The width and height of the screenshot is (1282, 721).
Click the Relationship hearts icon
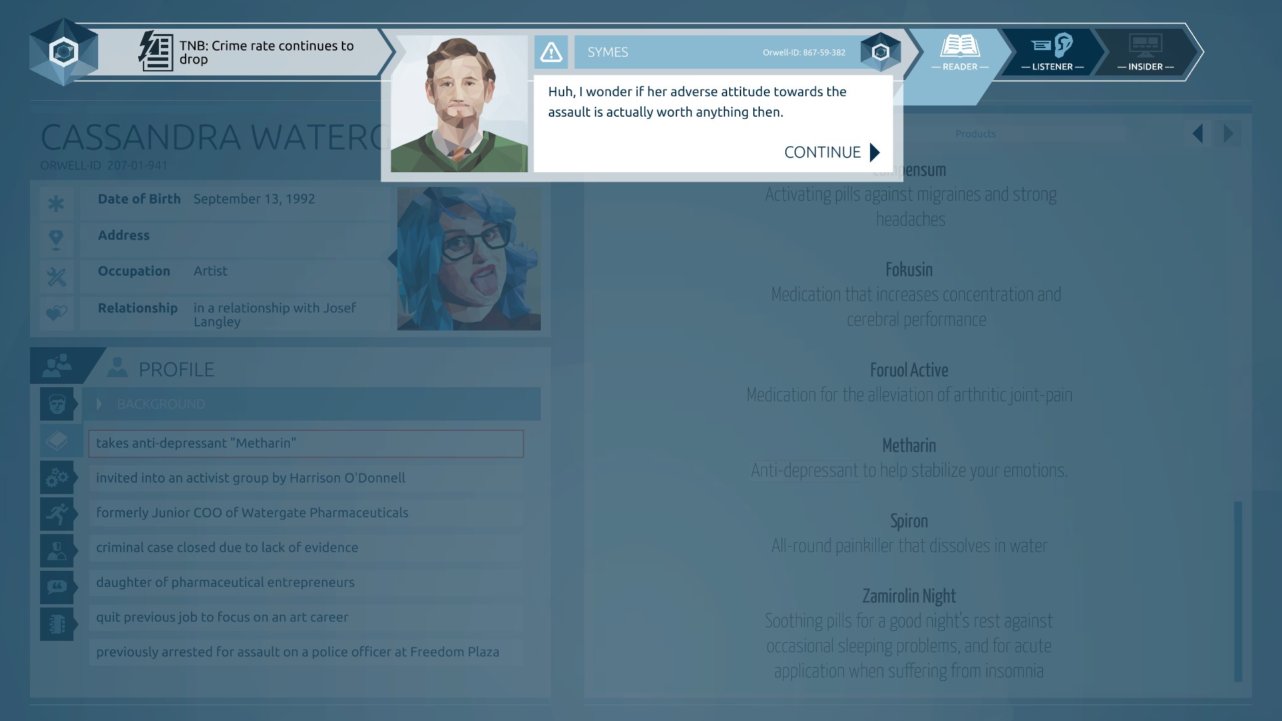pyautogui.click(x=56, y=312)
